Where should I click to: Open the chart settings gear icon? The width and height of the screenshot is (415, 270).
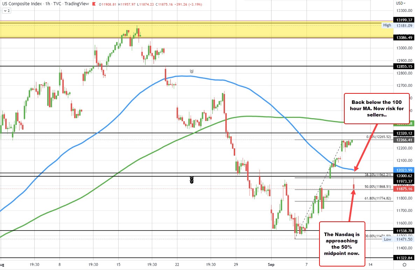pyautogui.click(x=404, y=265)
